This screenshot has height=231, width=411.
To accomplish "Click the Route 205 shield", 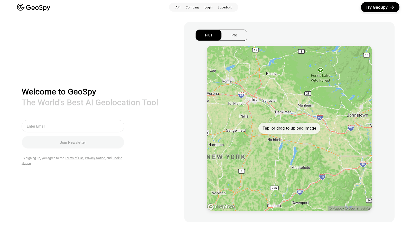I will point(274,188).
